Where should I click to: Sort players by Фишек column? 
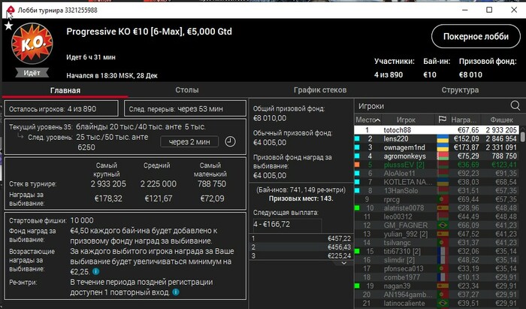[501, 120]
